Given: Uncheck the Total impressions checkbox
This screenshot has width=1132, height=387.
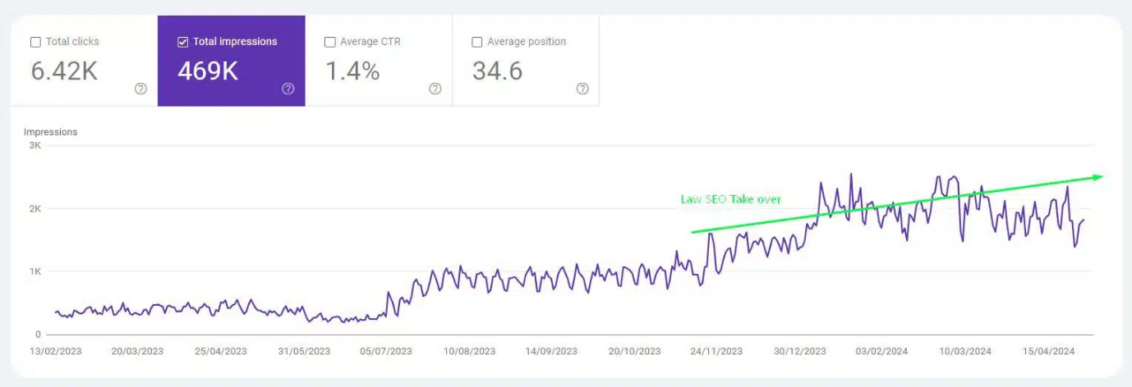Looking at the screenshot, I should tap(182, 42).
